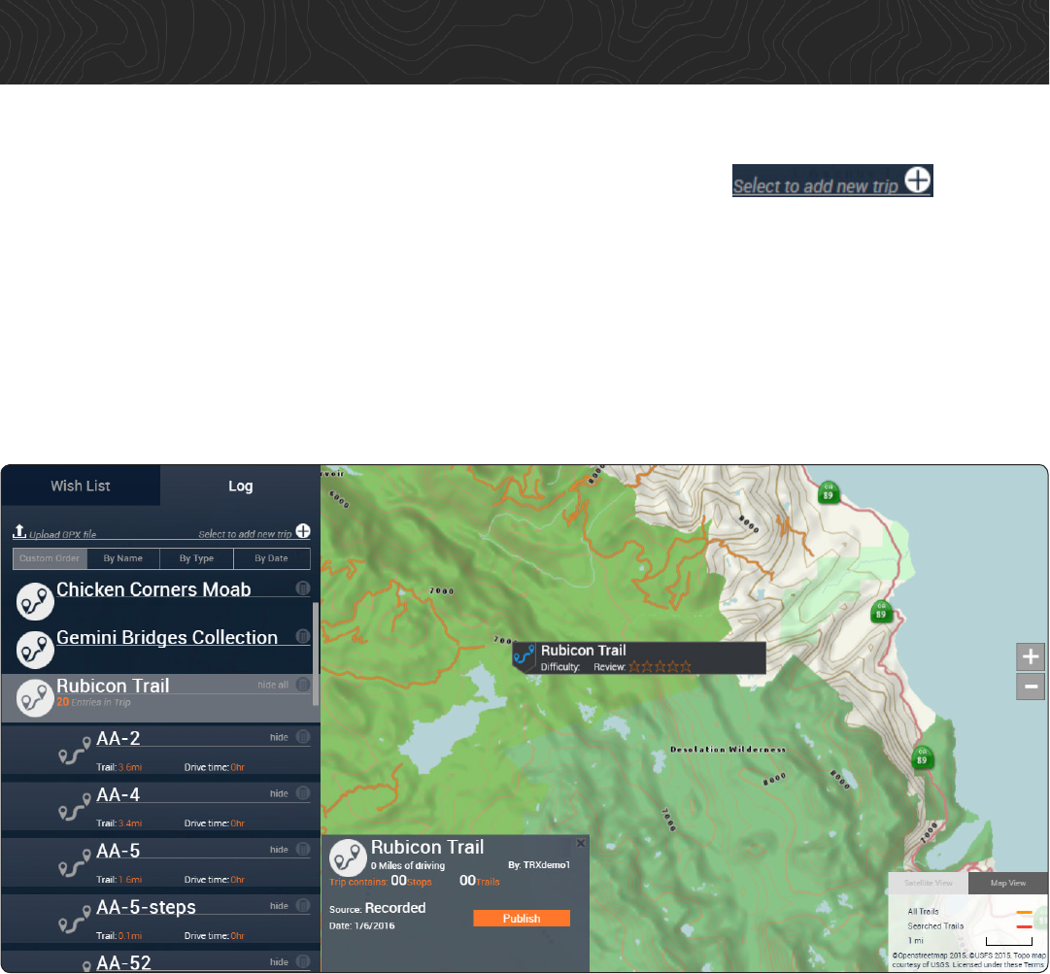Close the Rubicon Trail info panel

[x=581, y=844]
